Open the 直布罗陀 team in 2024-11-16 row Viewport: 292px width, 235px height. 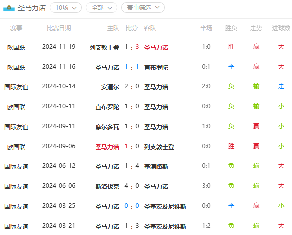(156, 67)
